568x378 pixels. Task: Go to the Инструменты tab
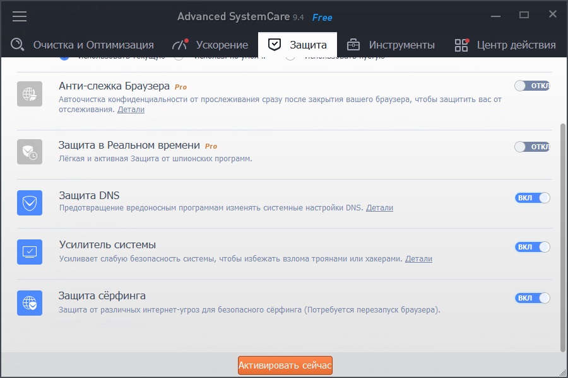[391, 45]
